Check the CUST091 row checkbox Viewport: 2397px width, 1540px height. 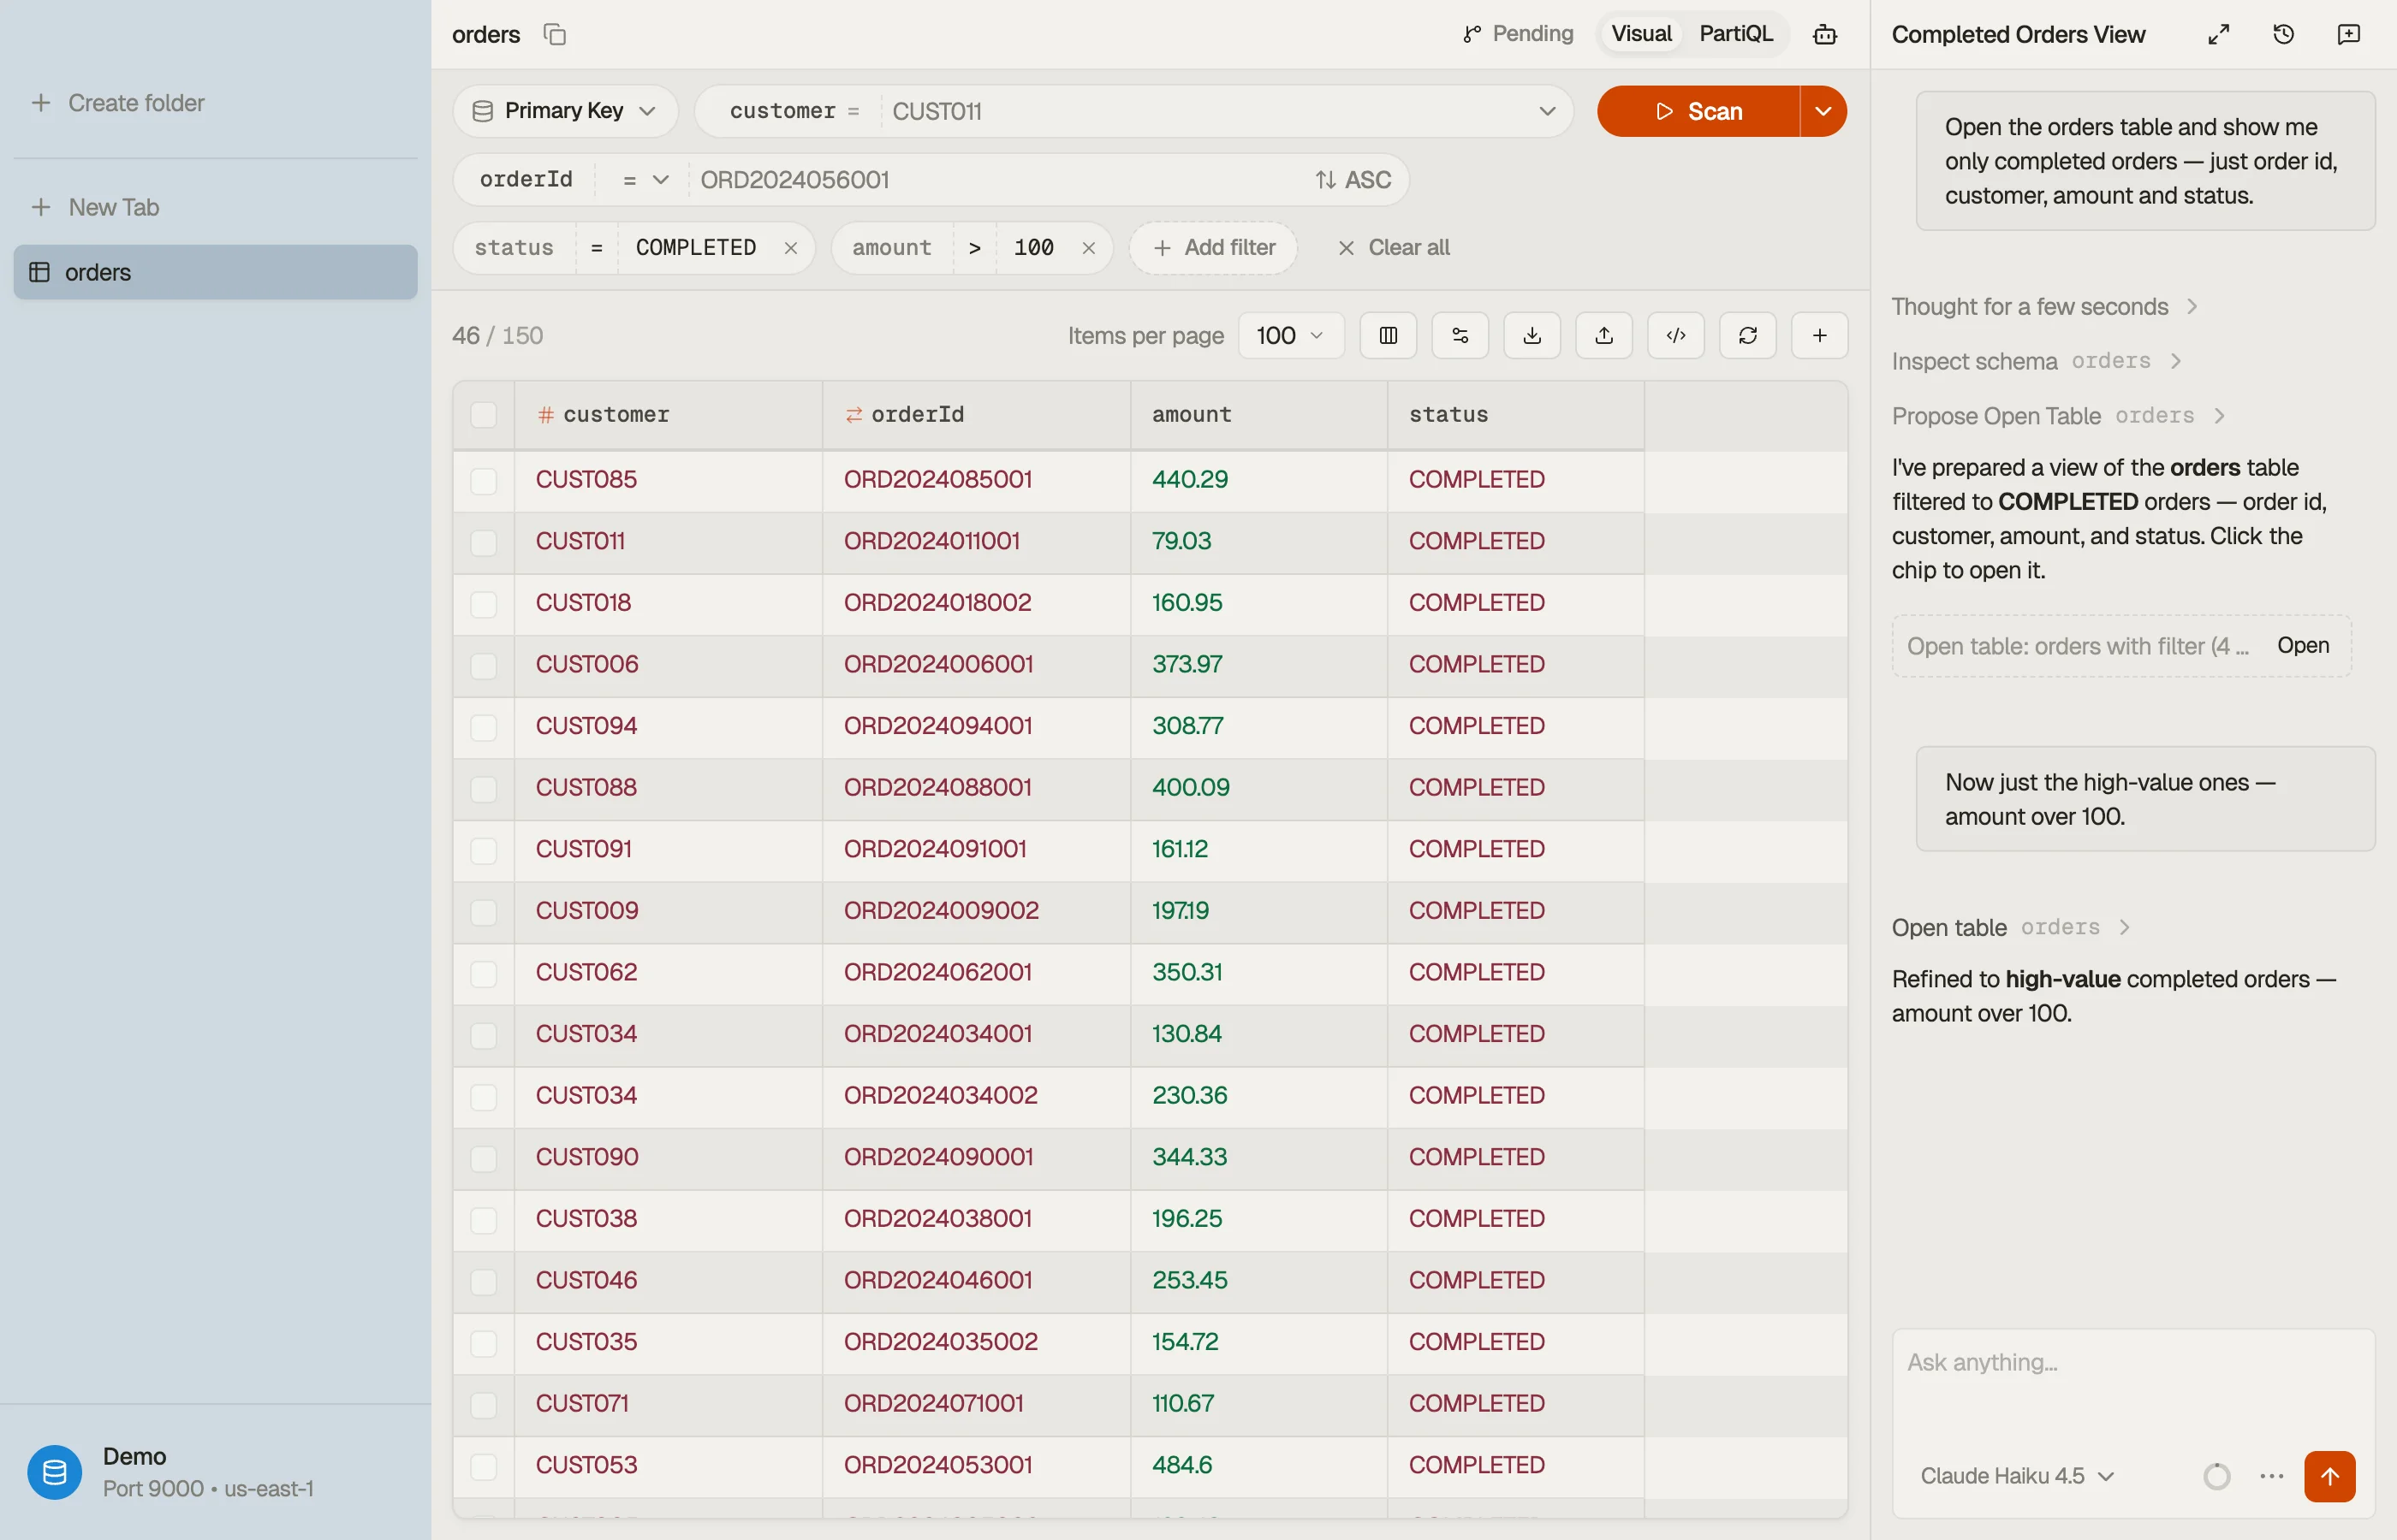pyautogui.click(x=483, y=850)
